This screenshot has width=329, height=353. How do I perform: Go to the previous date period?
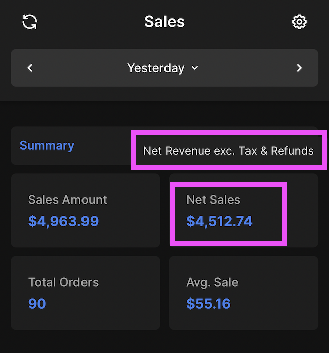[30, 68]
